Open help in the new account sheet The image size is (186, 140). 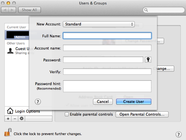[38, 102]
